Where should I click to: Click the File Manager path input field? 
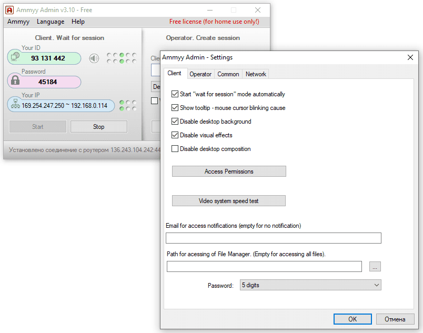coord(264,266)
